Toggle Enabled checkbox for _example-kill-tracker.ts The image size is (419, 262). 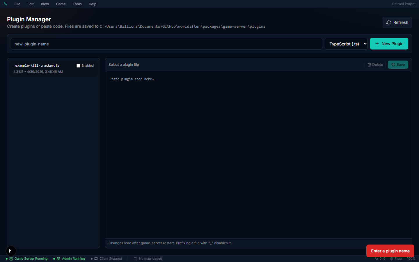tap(78, 66)
